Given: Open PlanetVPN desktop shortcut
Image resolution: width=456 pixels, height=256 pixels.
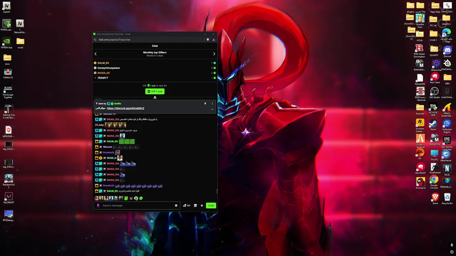Looking at the screenshot, I should click(420, 80).
